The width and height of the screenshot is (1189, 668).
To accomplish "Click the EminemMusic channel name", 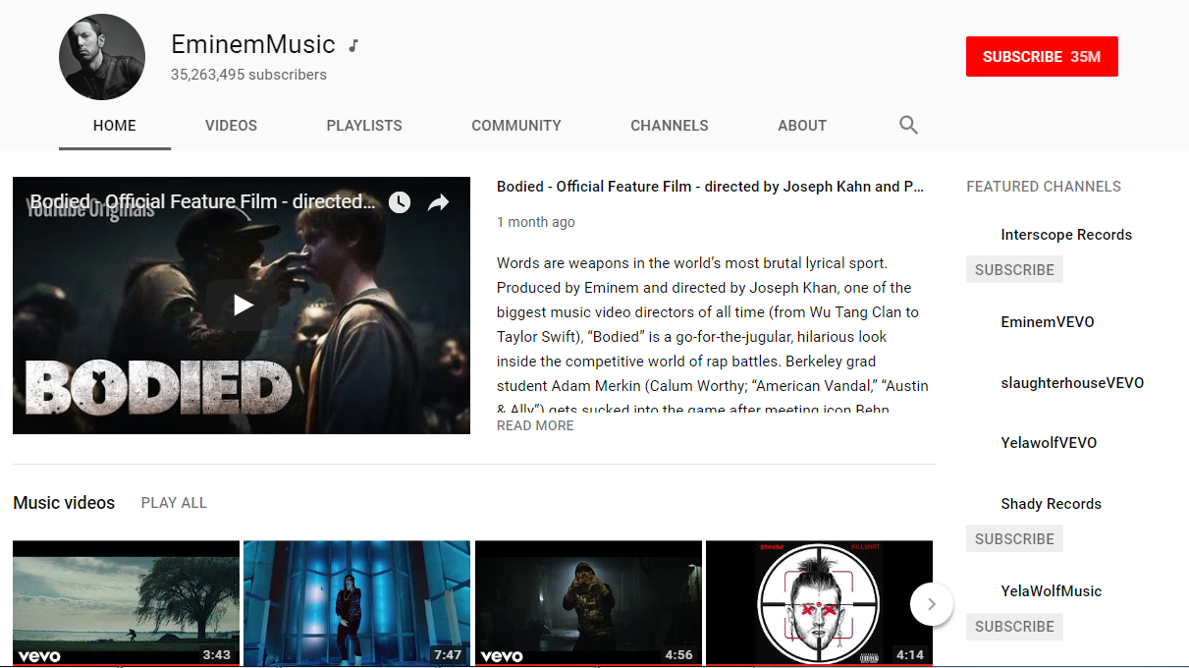I will pos(253,44).
